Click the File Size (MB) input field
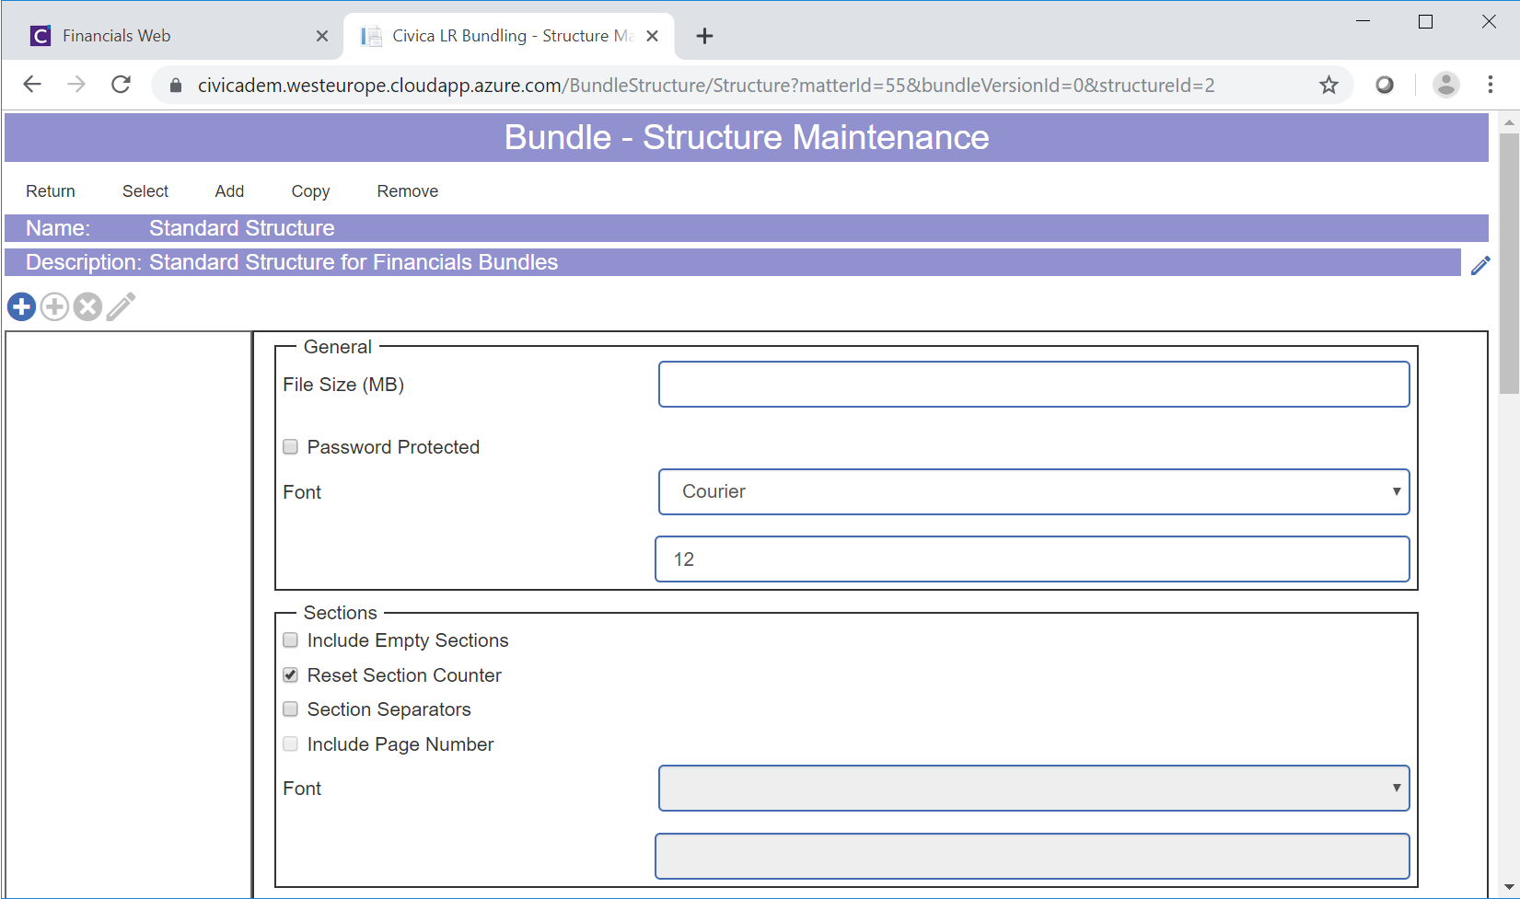The width and height of the screenshot is (1520, 899). click(x=1034, y=384)
